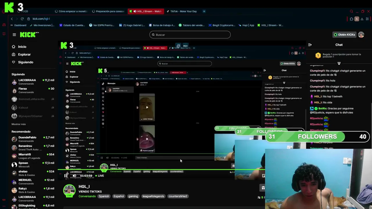This screenshot has height=209, width=372.
Task: Open the Ver ESPN Premium bookmark
Action: click(101, 25)
